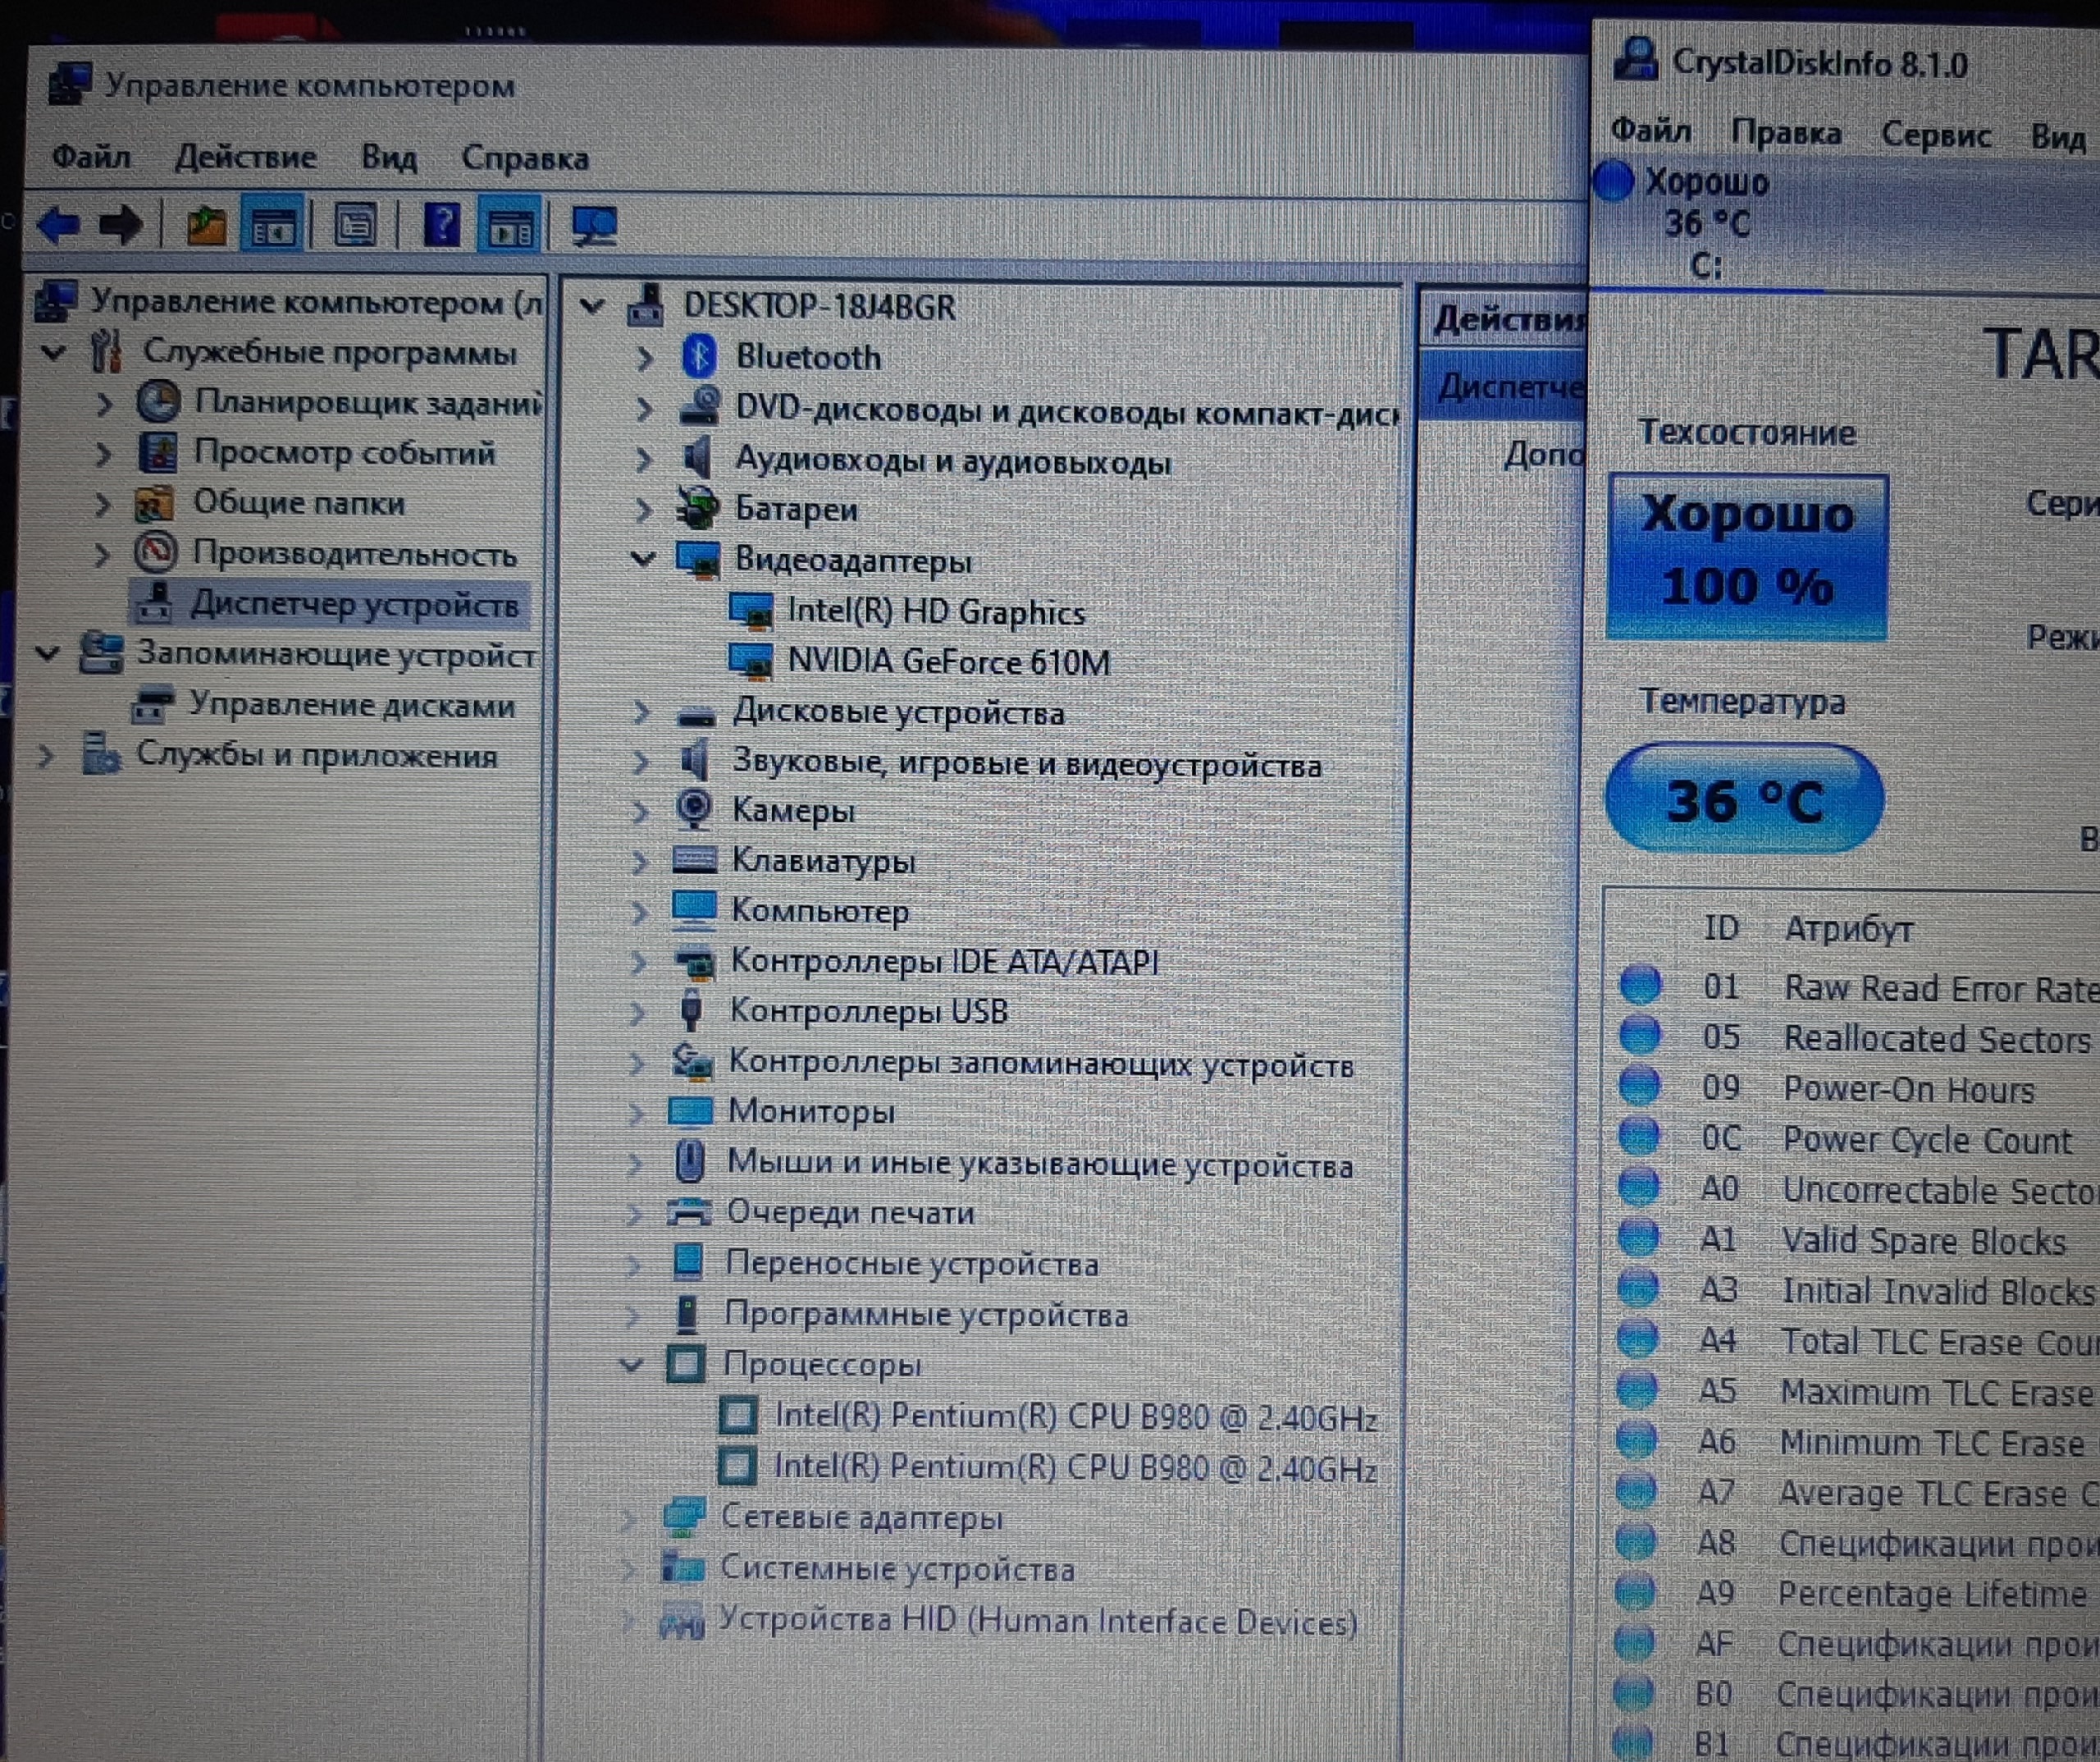Open the Правка menu in CrystalDiskInfo

pos(1786,133)
